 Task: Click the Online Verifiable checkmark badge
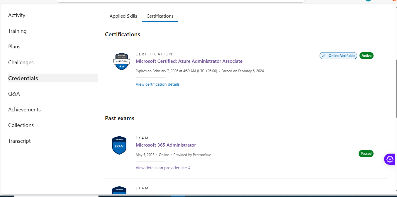coord(338,56)
